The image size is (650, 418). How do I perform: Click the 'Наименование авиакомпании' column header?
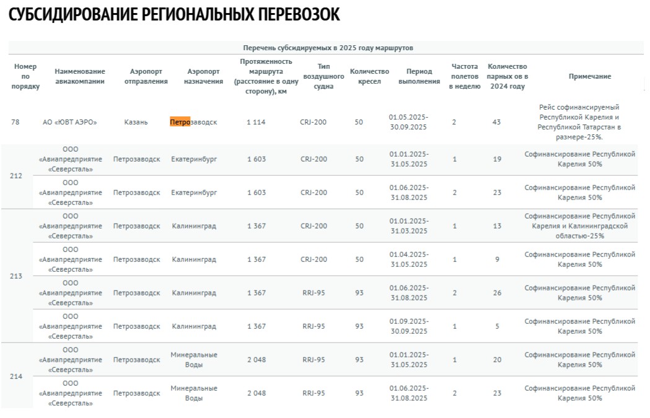pyautogui.click(x=80, y=76)
